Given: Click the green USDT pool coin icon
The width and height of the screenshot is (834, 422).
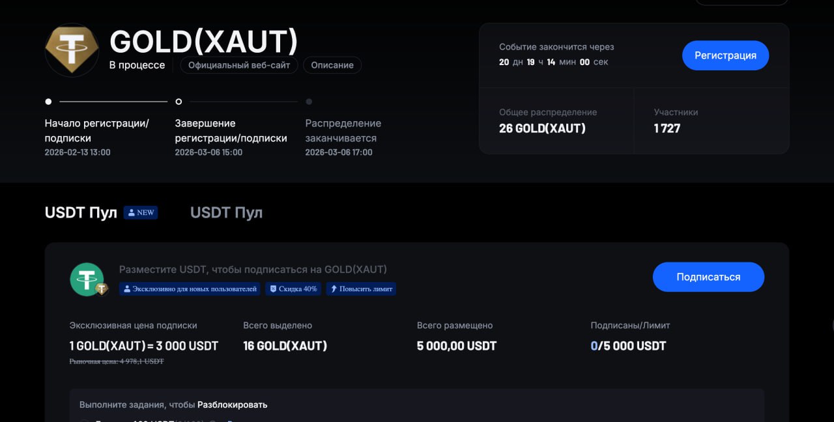Looking at the screenshot, I should coord(86,279).
